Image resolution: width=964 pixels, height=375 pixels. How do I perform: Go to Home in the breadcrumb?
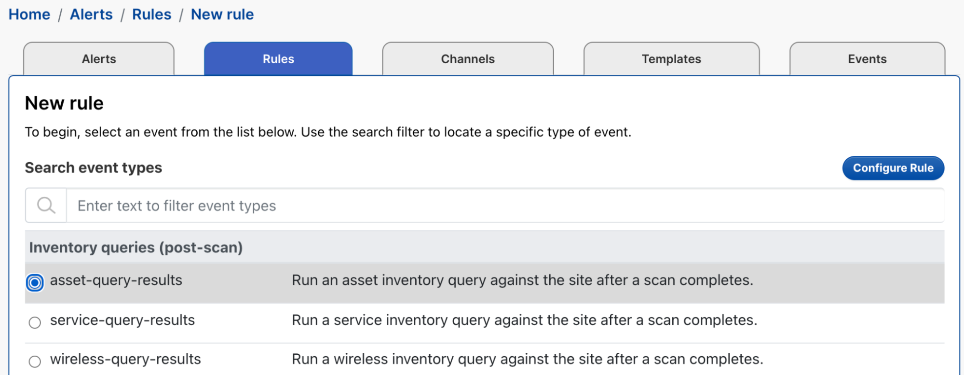point(29,14)
